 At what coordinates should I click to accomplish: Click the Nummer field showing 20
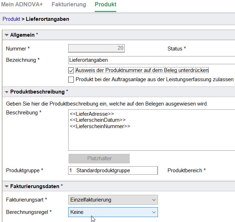click(96, 48)
